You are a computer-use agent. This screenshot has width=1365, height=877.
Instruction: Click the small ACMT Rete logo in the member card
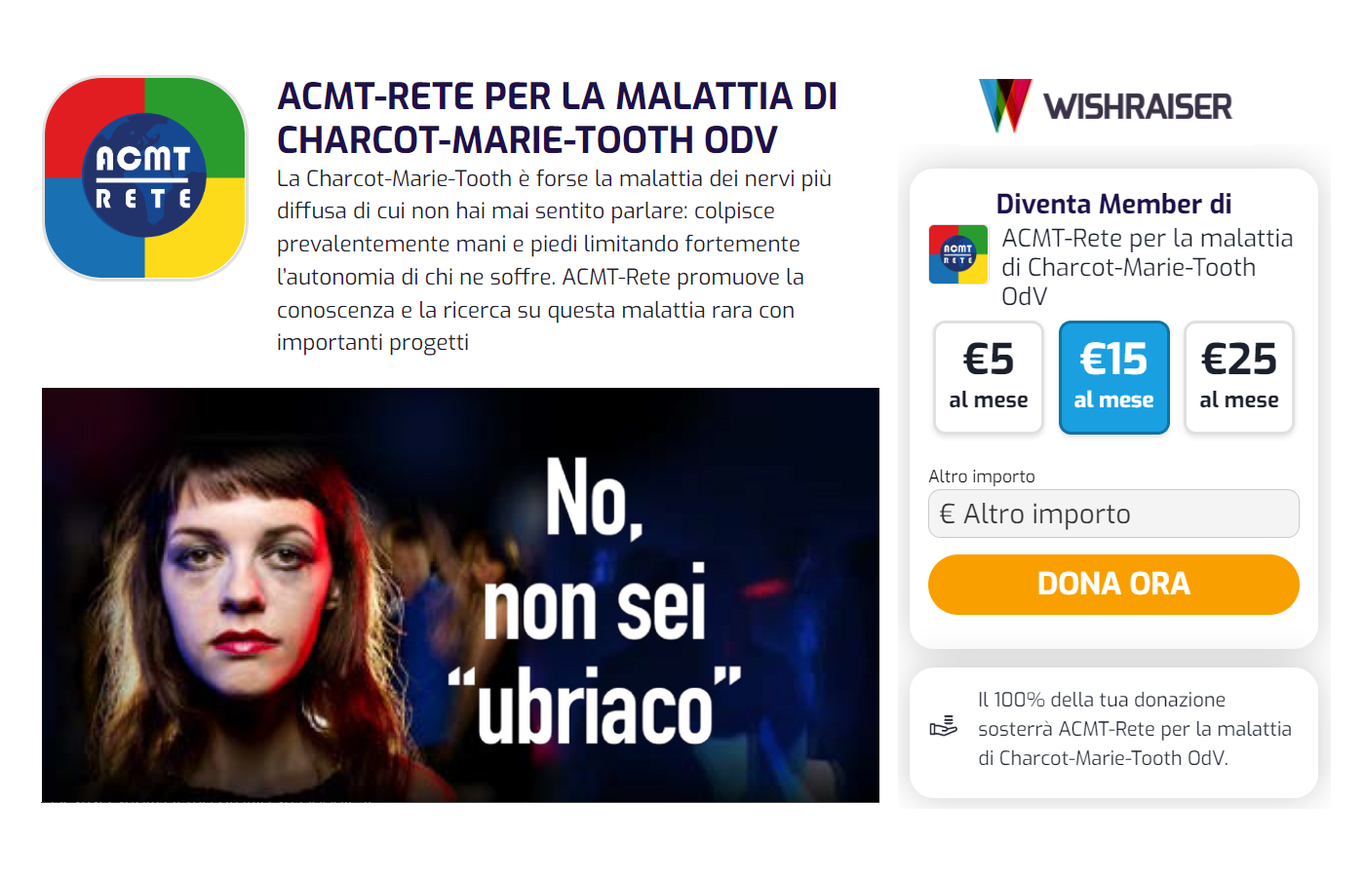click(958, 254)
